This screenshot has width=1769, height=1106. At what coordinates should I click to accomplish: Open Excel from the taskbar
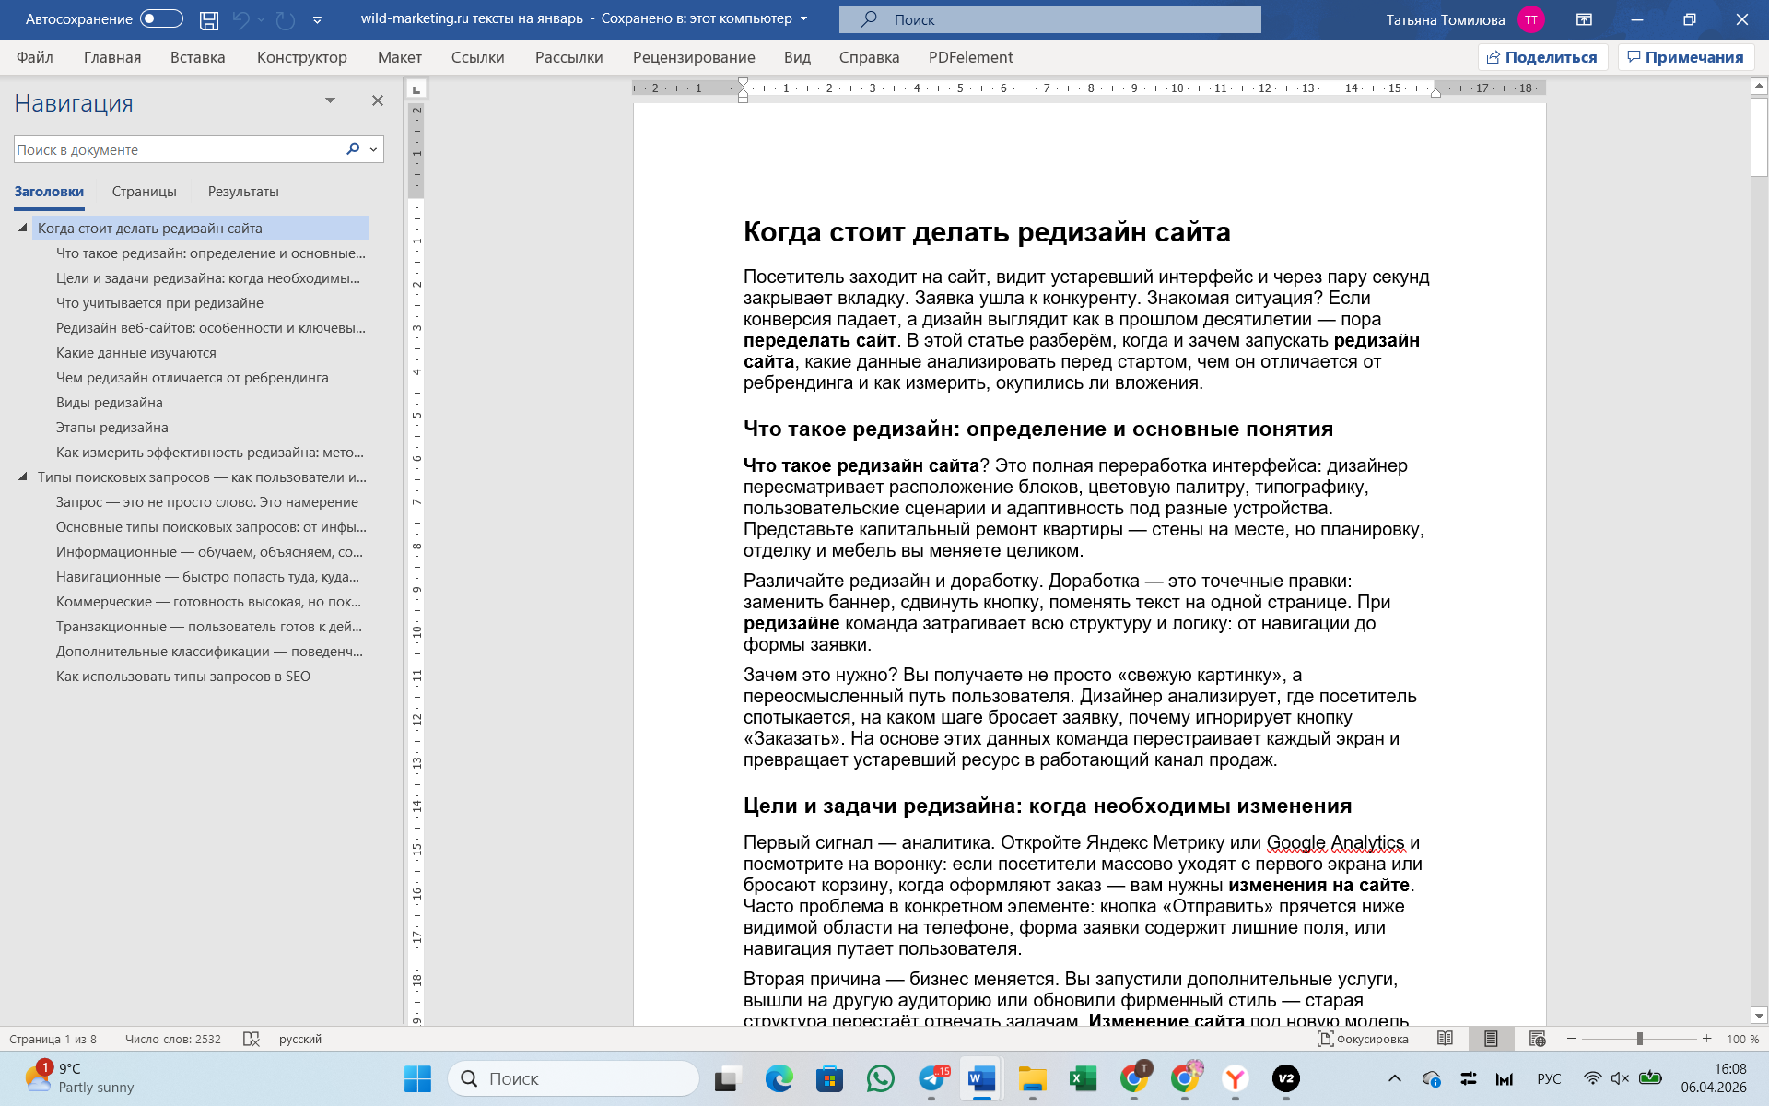1083,1078
